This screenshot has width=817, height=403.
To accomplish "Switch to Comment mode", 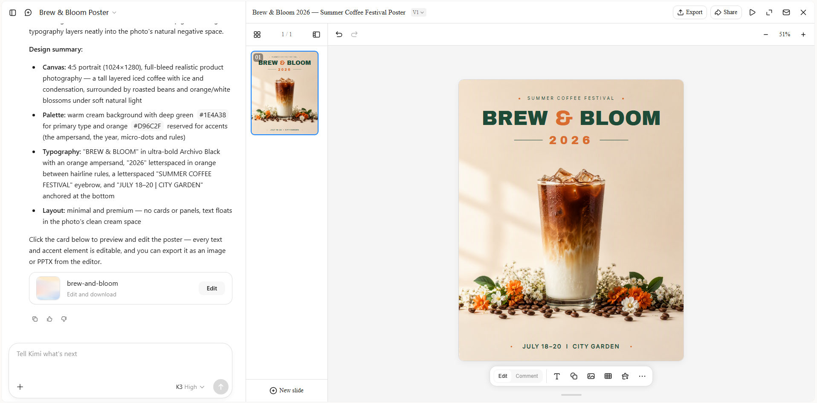I will [x=527, y=376].
